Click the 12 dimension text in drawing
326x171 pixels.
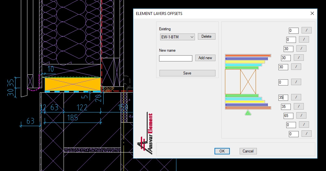(43, 107)
